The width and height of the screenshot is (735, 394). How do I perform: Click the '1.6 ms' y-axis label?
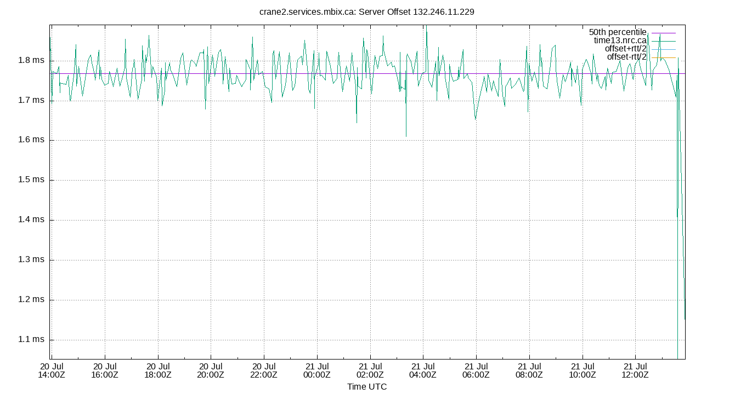[31, 140]
